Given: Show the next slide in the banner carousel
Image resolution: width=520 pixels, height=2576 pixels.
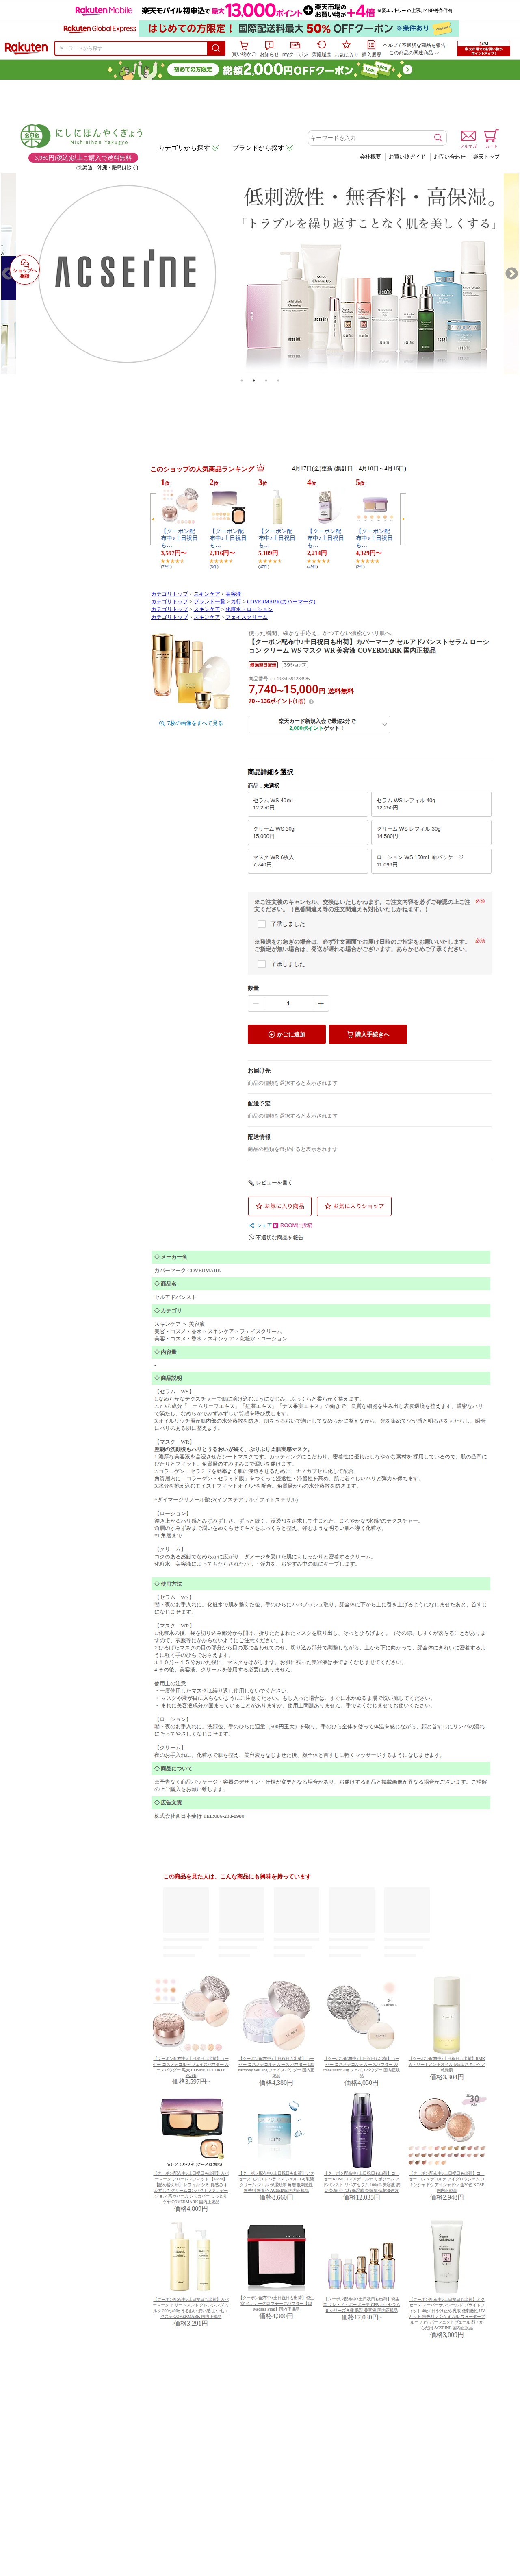Looking at the screenshot, I should 512,273.
